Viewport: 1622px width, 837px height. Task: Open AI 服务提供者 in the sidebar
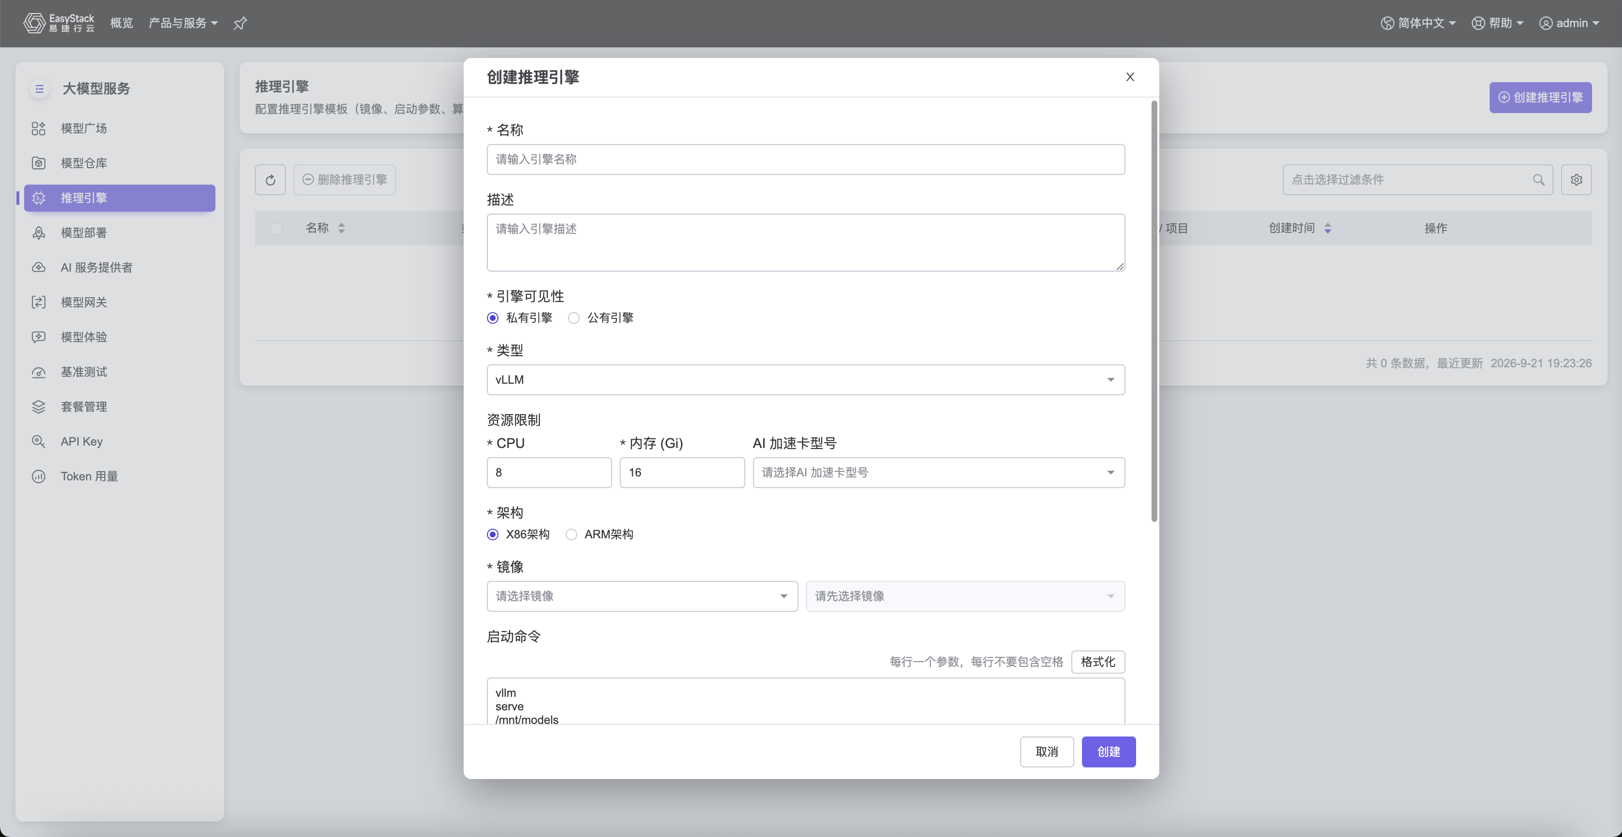(x=120, y=268)
